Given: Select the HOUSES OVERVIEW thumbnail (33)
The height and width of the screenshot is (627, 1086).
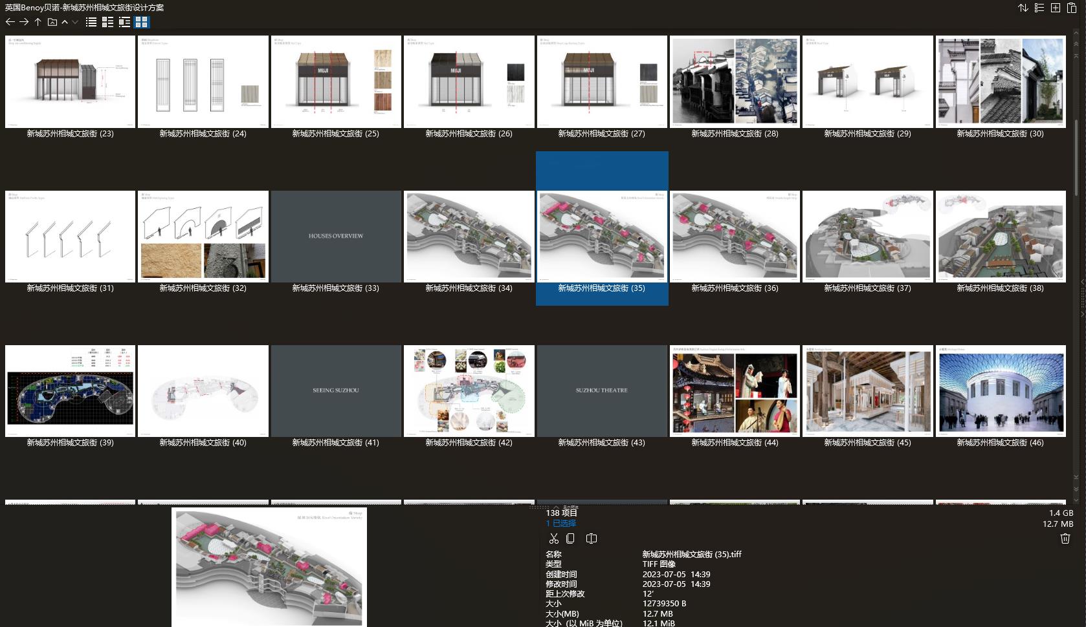Looking at the screenshot, I should click(x=336, y=236).
